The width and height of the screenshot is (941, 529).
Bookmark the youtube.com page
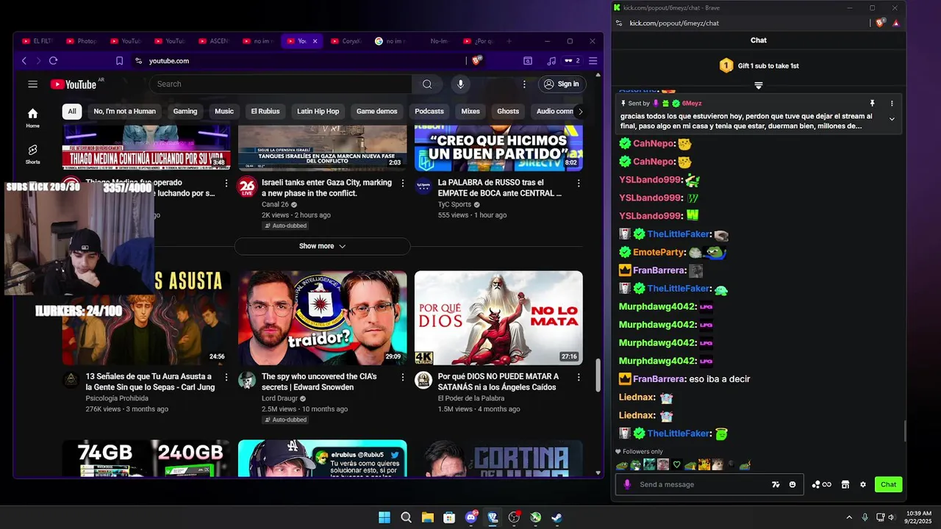(119, 61)
